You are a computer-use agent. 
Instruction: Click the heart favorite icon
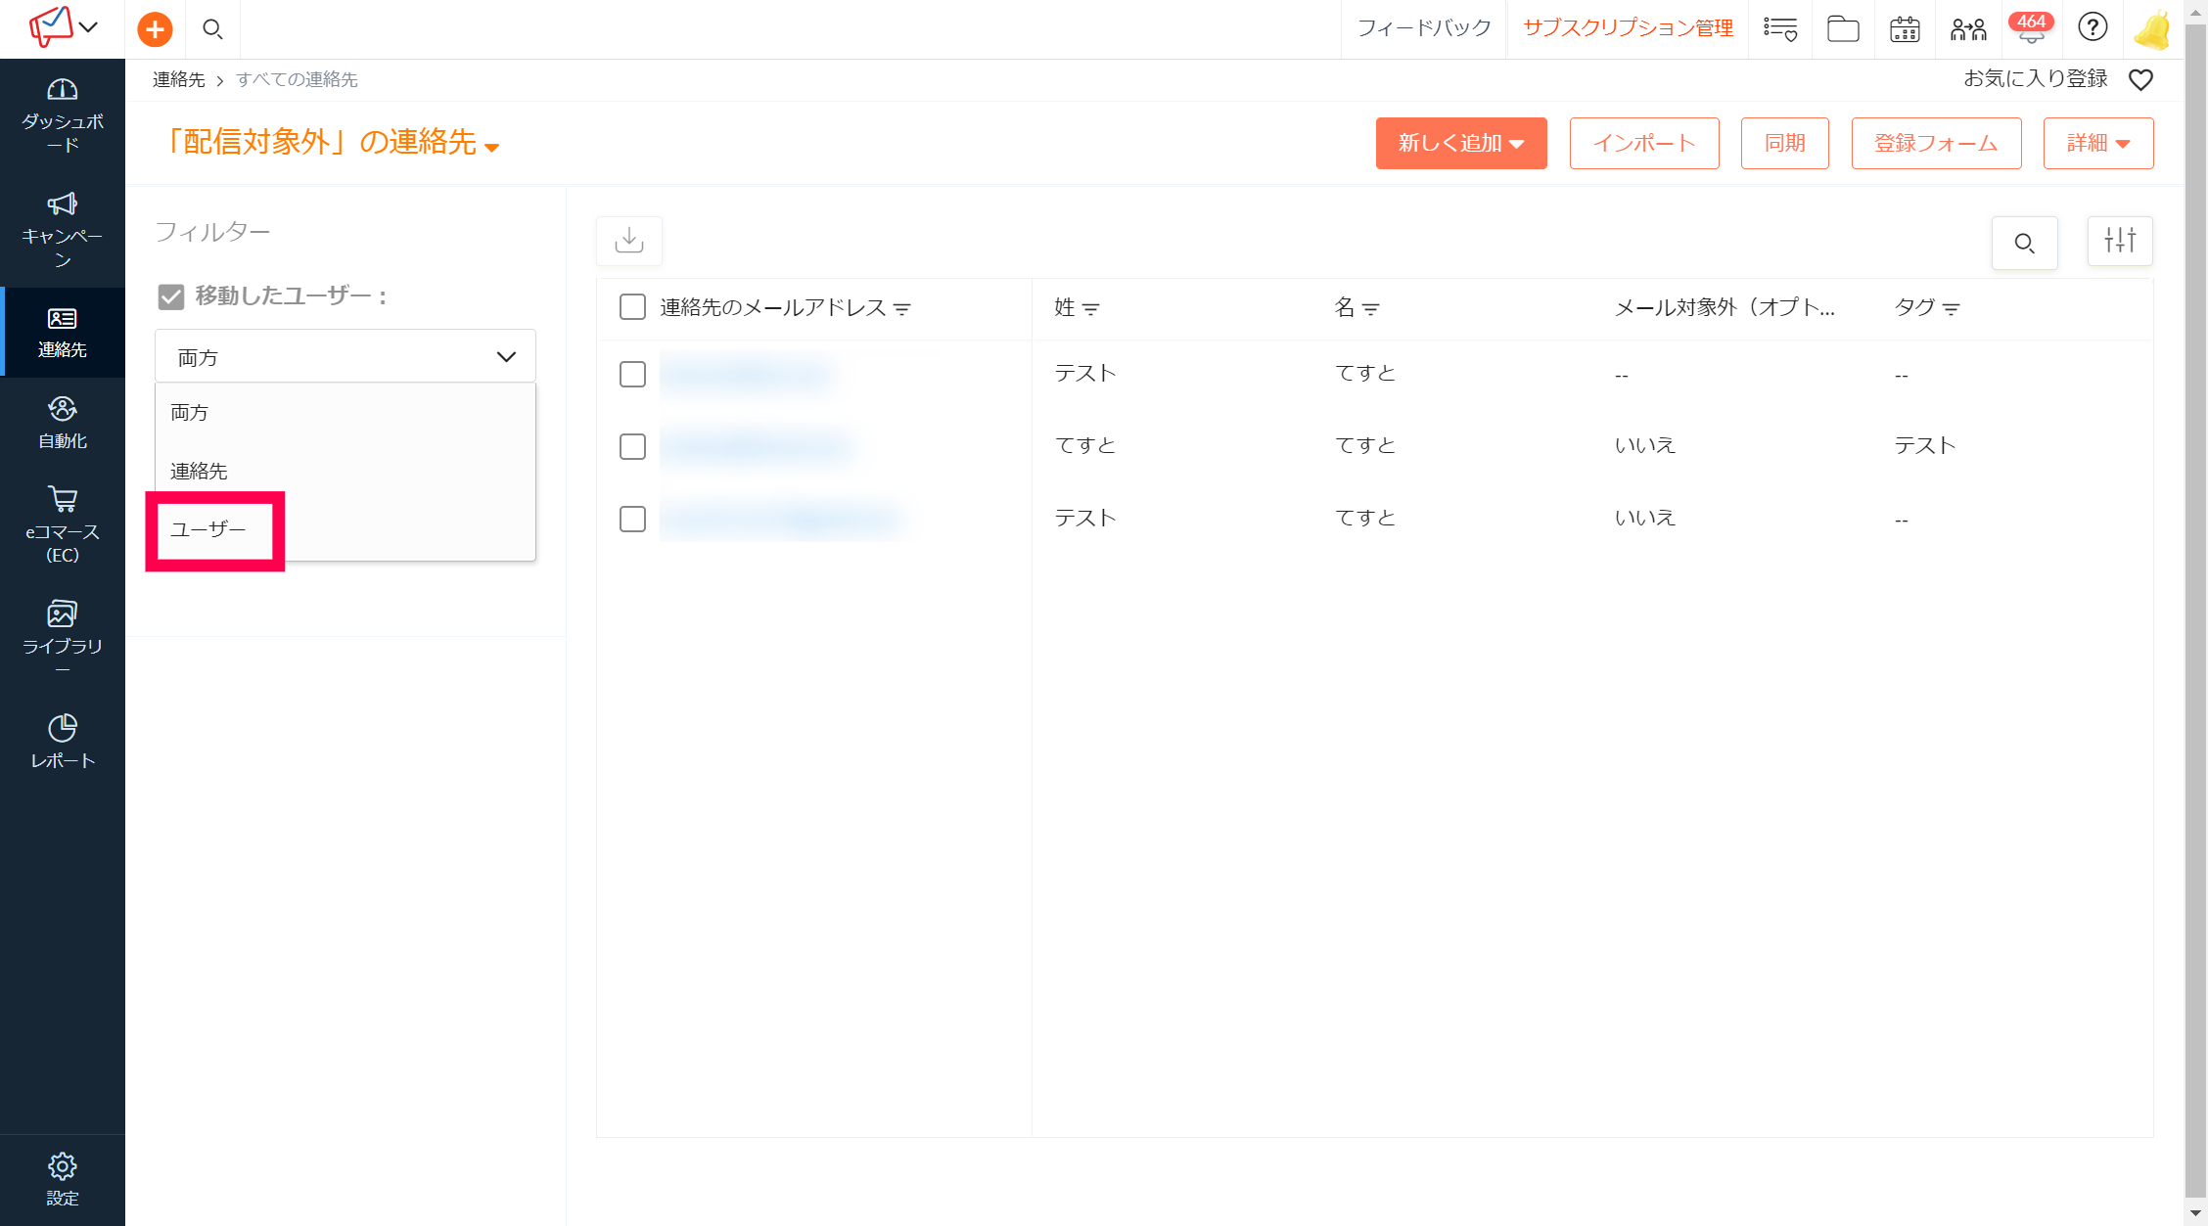click(2140, 80)
